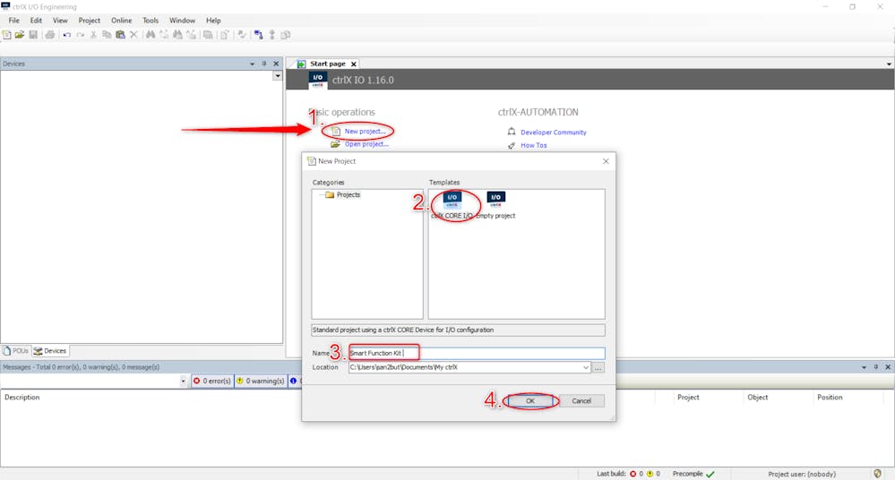
Task: Click the Redo toolbar icon
Action: pyautogui.click(x=81, y=35)
